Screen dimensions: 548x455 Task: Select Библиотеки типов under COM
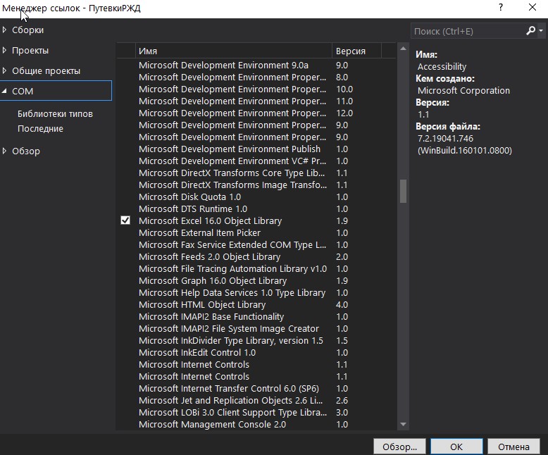coord(55,113)
